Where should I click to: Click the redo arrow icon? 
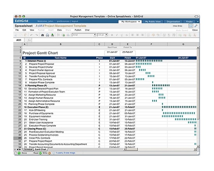point(37,35)
